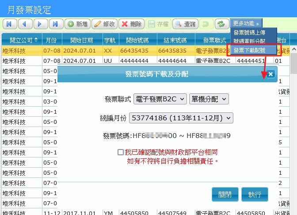
Task: Expand the 統編月份 53774186 dropdown
Action: point(180,118)
